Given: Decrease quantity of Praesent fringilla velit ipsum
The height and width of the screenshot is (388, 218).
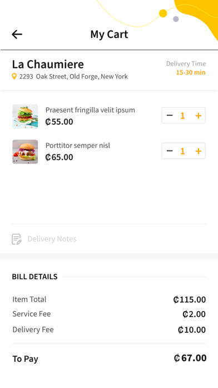Looking at the screenshot, I should tap(170, 115).
